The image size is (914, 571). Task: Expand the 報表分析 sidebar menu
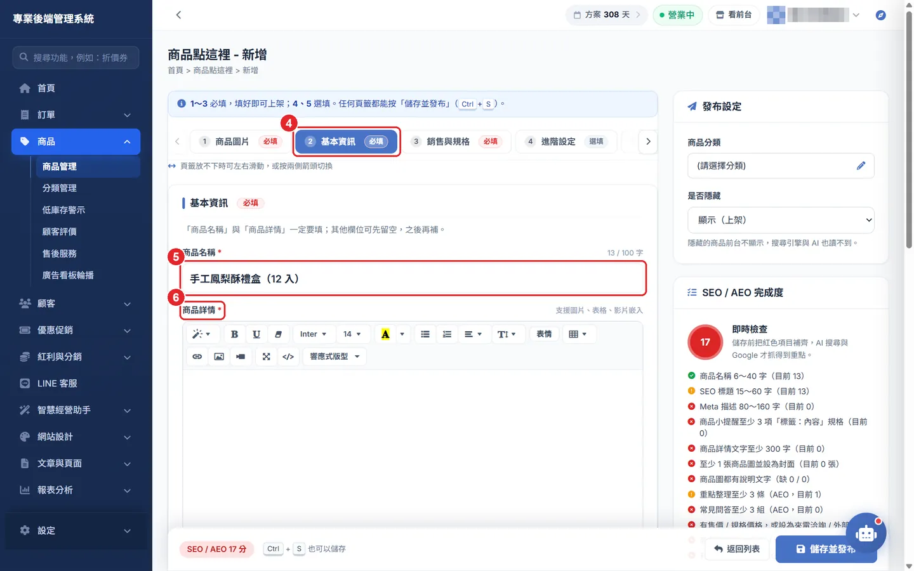tap(76, 490)
